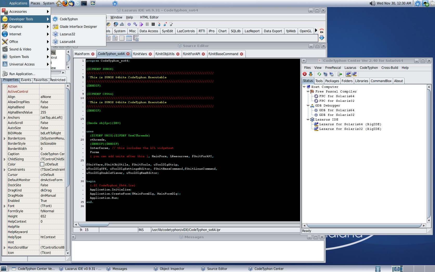The height and width of the screenshot is (272, 435).
Task: Click the Build gear icon in Lazarus toolbar
Action: 129,24
